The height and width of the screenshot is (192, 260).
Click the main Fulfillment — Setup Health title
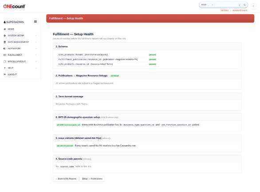(x=73, y=34)
